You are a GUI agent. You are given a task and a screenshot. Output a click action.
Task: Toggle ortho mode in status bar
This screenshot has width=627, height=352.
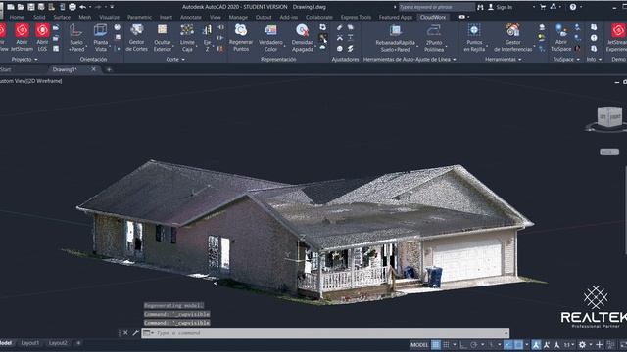pos(463,345)
